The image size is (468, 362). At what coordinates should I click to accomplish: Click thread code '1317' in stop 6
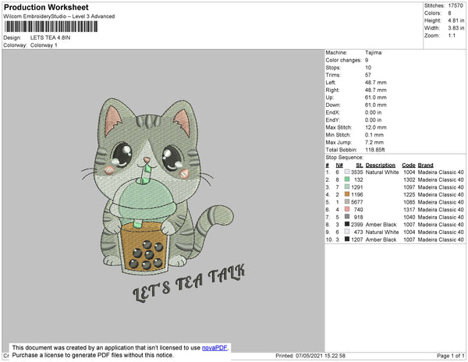[x=409, y=210]
